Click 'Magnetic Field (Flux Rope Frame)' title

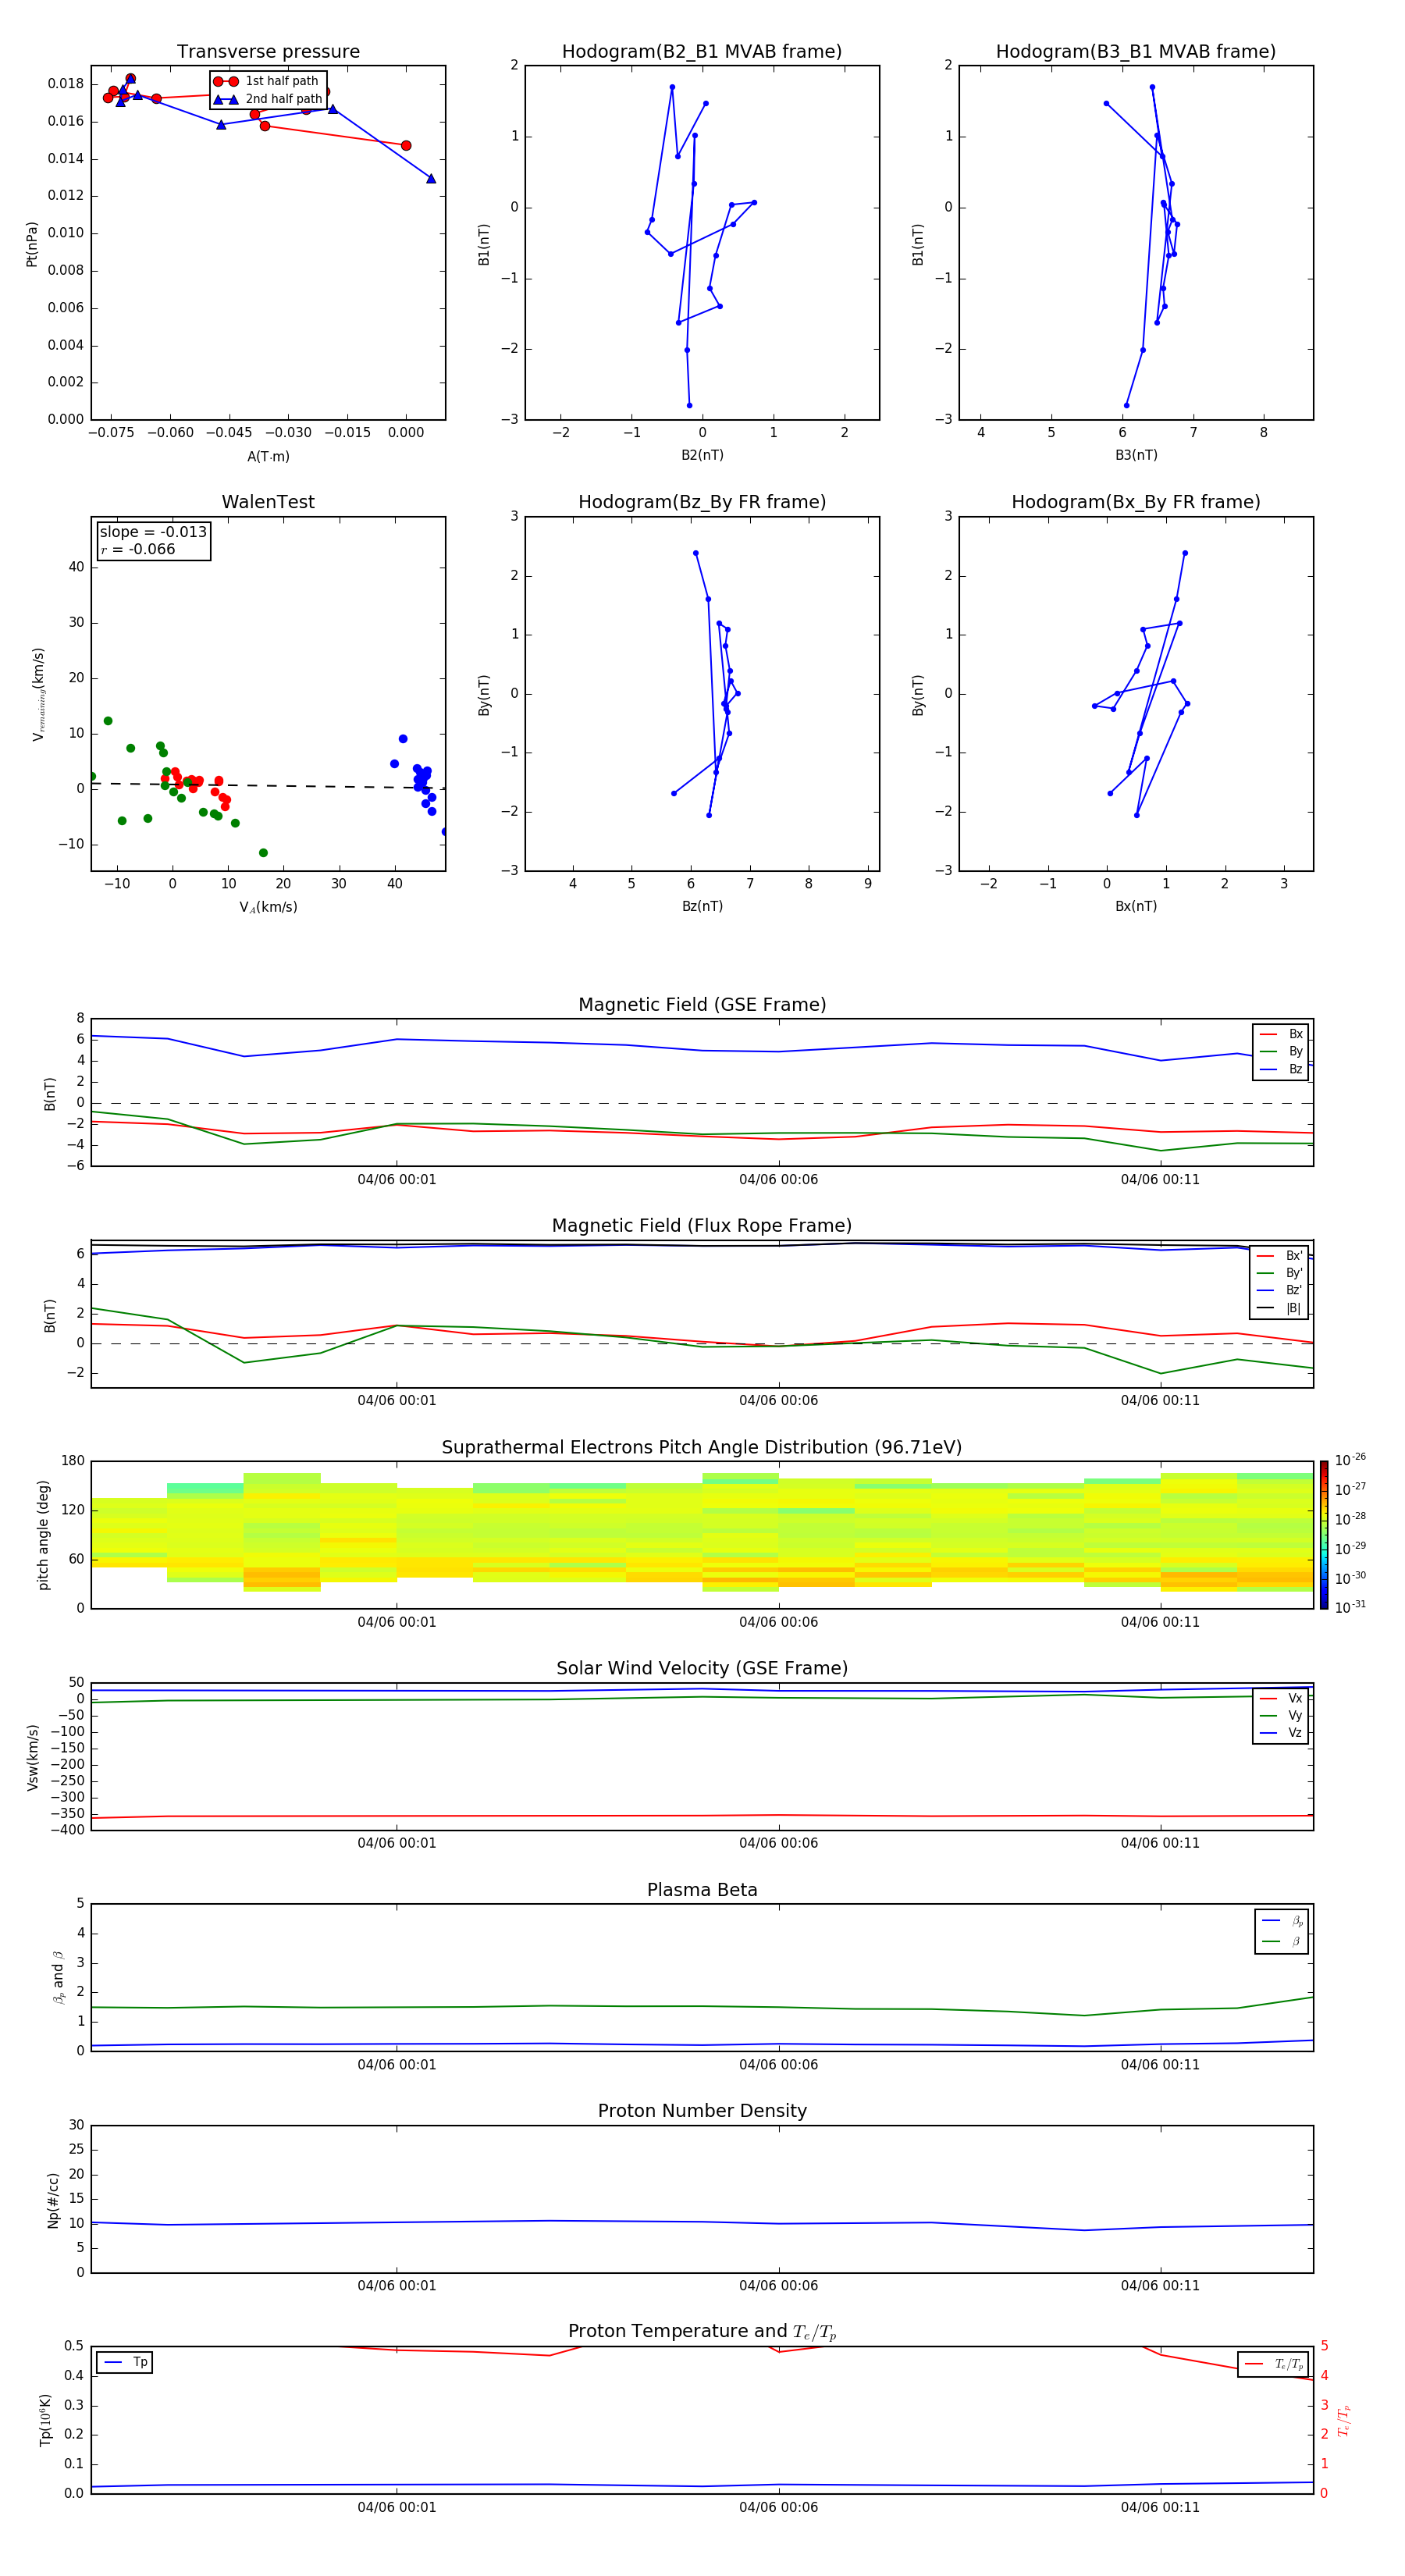[702, 1226]
